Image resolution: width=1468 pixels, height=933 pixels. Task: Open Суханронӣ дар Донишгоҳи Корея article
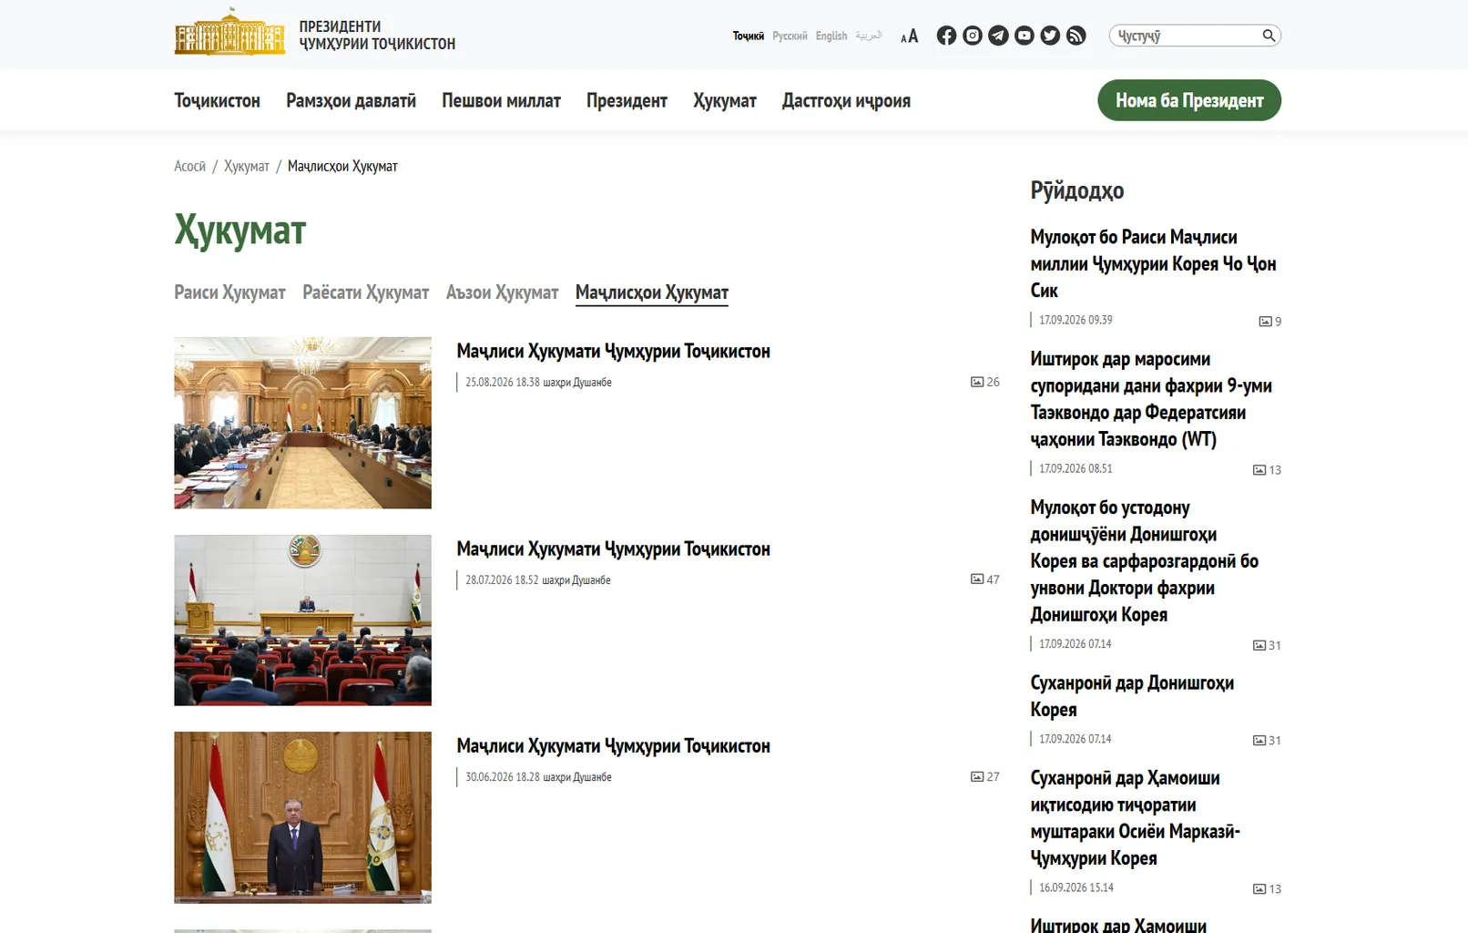[x=1132, y=696]
